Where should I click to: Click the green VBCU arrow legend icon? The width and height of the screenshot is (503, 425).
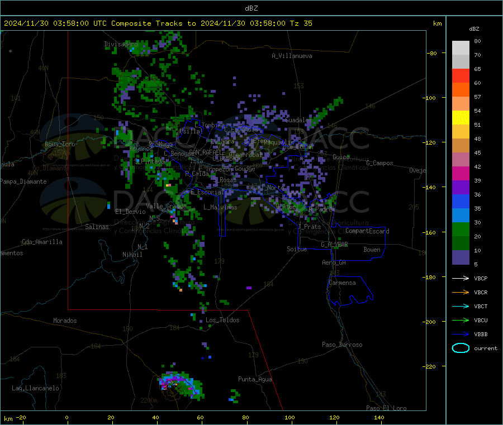[461, 320]
